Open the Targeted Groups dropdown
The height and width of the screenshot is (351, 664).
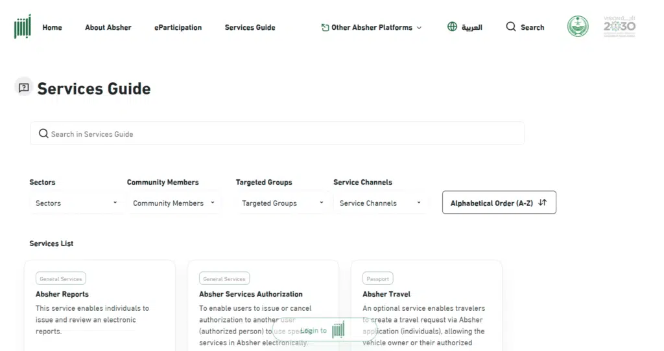pos(282,203)
